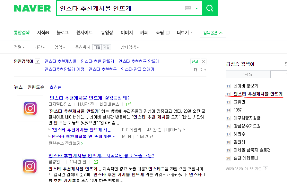The height and width of the screenshot is (187, 287).
Task: Click the green search magnifier button
Action: pyautogui.click(x=210, y=8)
